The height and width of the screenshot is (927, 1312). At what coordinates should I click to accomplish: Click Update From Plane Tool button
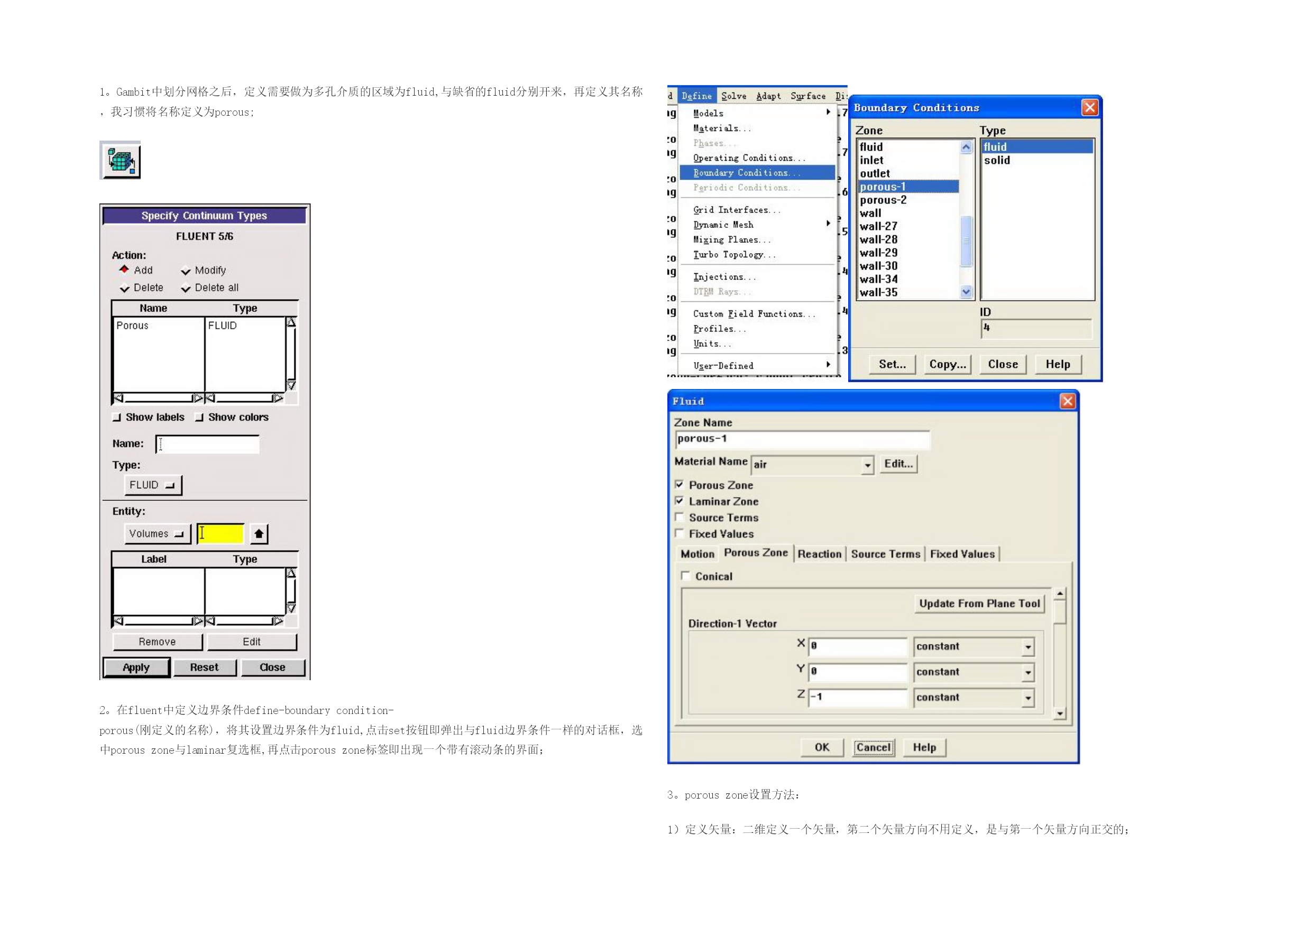tap(979, 604)
